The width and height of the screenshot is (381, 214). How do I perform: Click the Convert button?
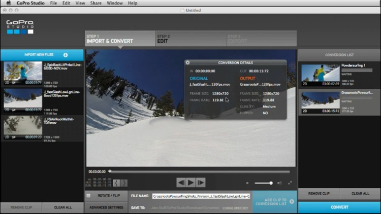[x=339, y=207]
